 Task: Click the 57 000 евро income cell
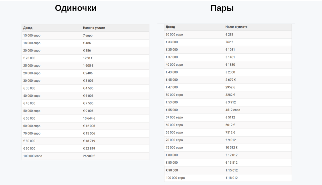[174, 117]
